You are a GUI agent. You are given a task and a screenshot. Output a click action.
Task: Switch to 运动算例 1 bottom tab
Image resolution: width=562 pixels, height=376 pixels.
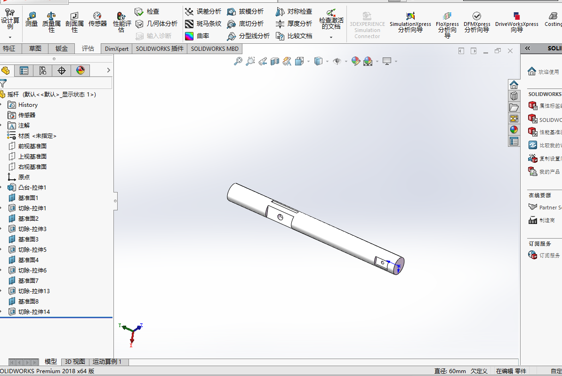tap(107, 362)
